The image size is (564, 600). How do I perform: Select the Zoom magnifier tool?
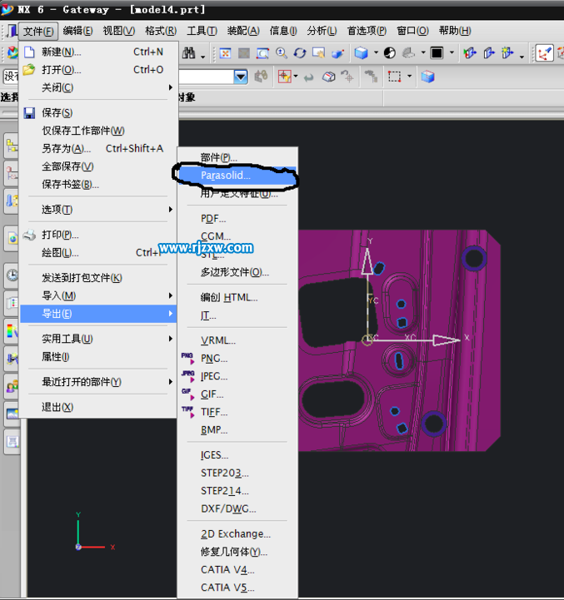[x=282, y=53]
